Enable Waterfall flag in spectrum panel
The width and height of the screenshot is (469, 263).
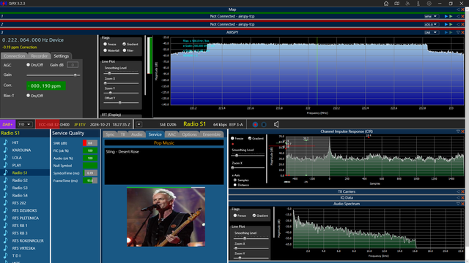click(x=106, y=50)
